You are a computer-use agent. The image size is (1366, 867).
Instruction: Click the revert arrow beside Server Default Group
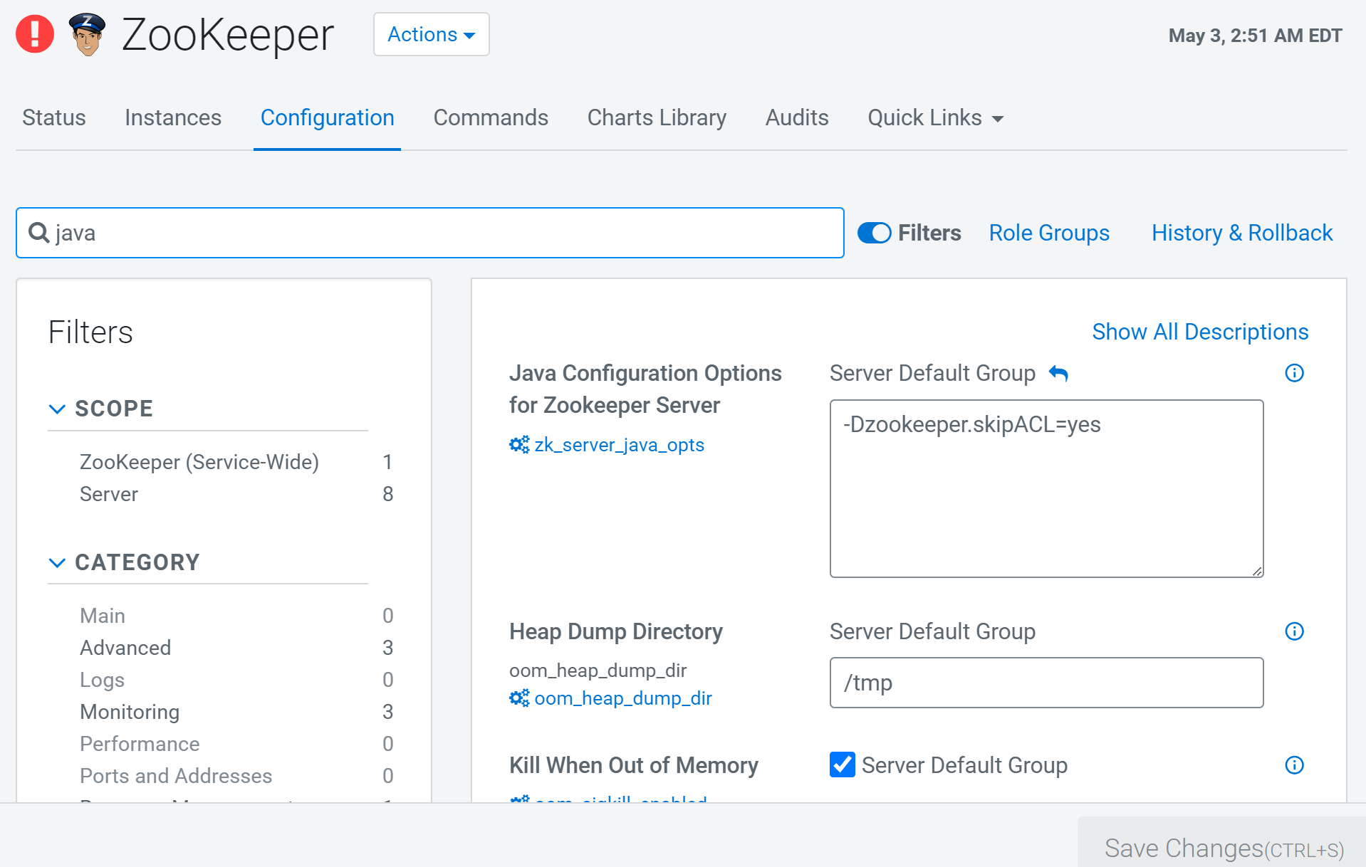[1058, 374]
